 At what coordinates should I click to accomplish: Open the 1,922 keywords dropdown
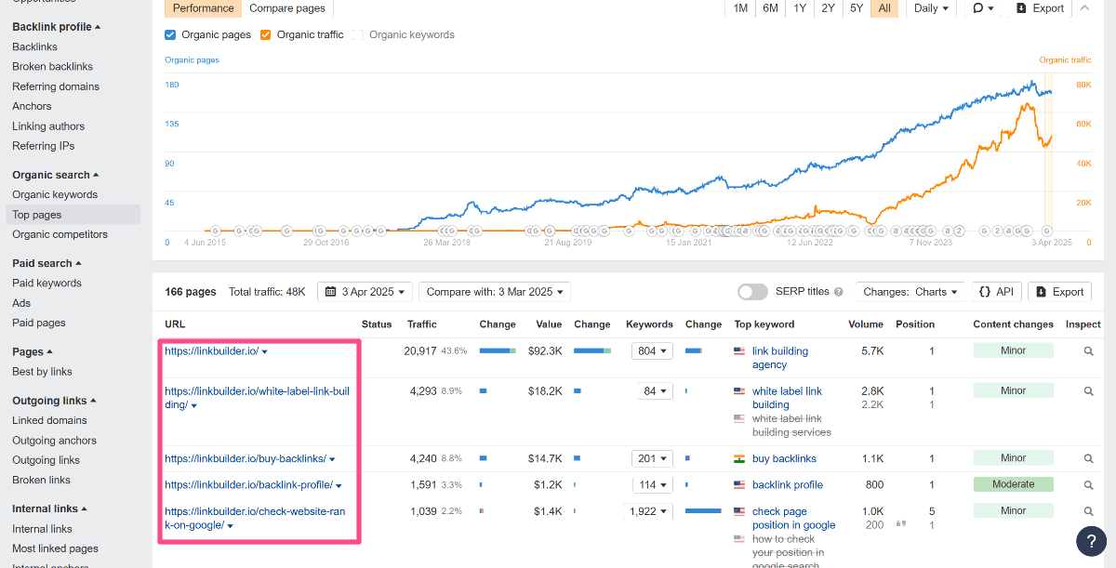[650, 511]
